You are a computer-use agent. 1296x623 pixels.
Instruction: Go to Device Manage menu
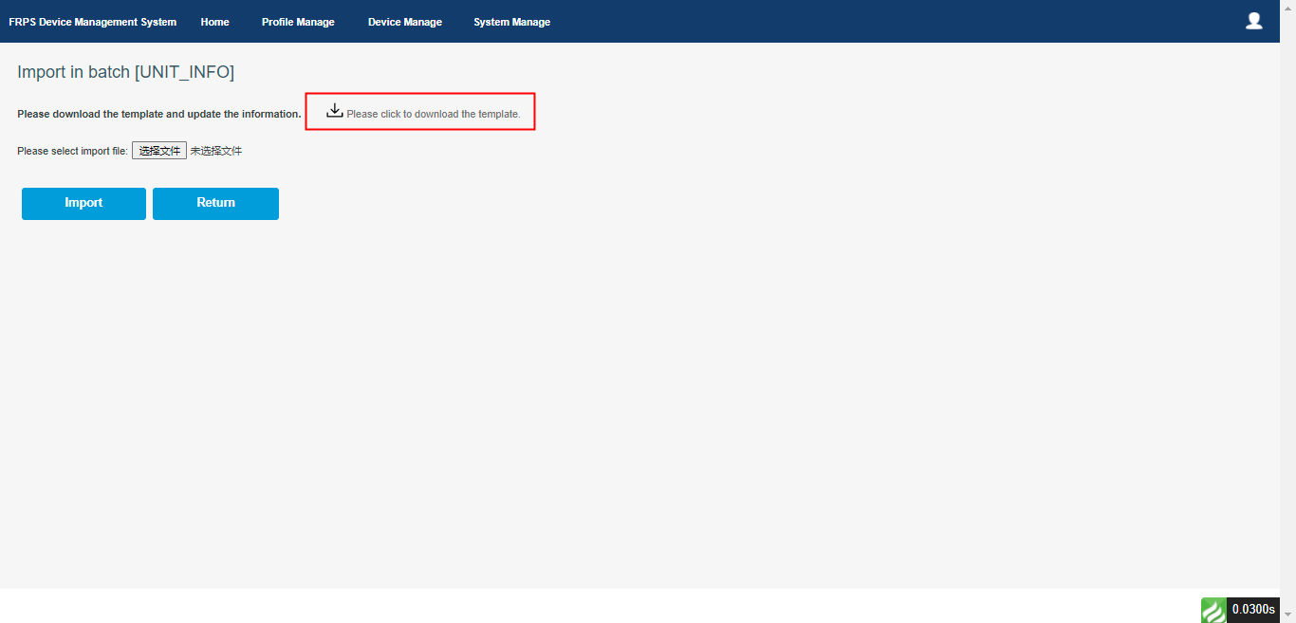[404, 22]
